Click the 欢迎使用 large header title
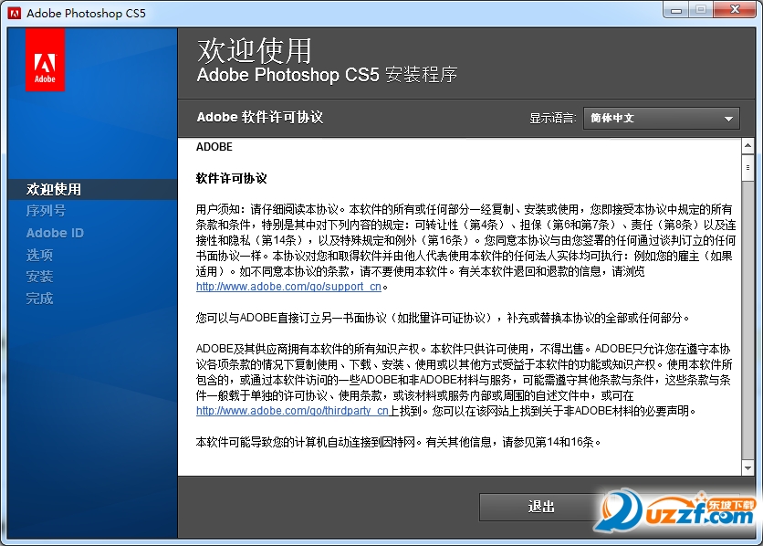 (254, 50)
